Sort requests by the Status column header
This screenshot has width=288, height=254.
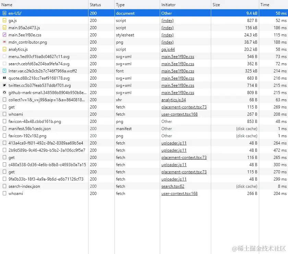point(101,4)
